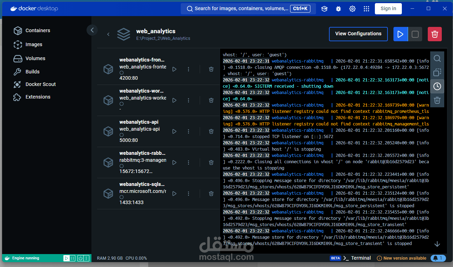
Task: Open the apps grid menu
Action: point(366,9)
